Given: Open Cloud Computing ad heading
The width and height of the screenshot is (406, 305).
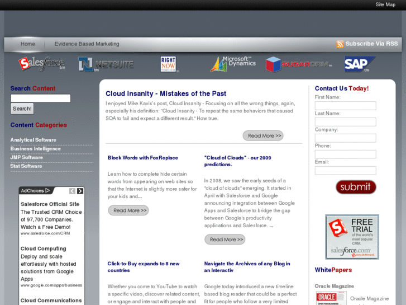Looking at the screenshot, I should coord(43,248).
